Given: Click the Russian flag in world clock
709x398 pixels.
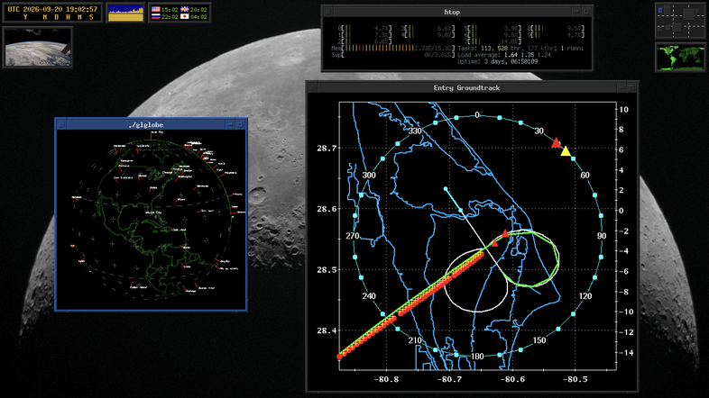Looking at the screenshot, I should tap(155, 16).
